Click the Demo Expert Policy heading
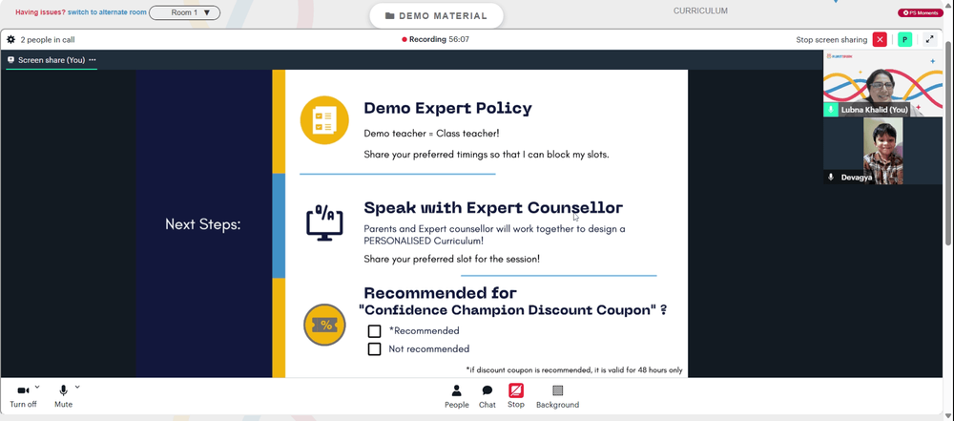The image size is (954, 421). pyautogui.click(x=447, y=109)
